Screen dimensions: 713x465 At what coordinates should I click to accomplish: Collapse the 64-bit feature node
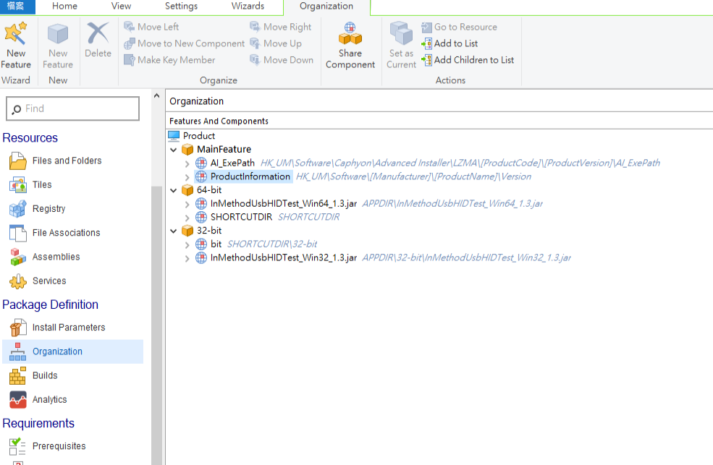point(173,190)
